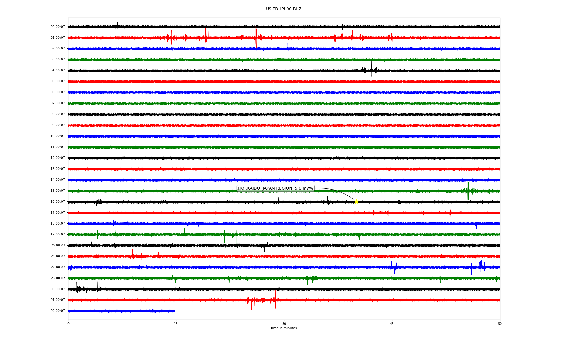Click the Hokkaido Japan Region 5.8 mww annotation
This screenshot has height=355, width=568.
point(275,188)
